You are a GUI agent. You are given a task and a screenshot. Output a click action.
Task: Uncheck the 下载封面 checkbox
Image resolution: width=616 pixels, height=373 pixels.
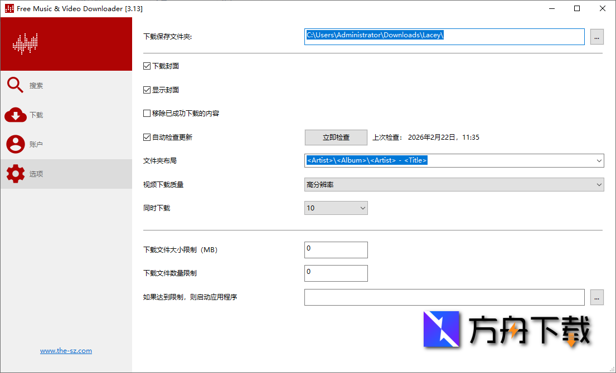(x=147, y=66)
